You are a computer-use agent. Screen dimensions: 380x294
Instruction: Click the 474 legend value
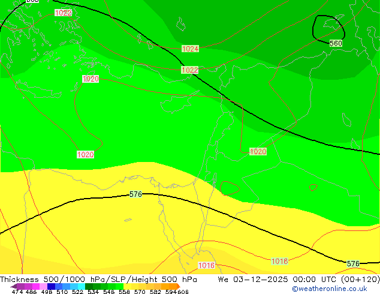tap(17, 292)
